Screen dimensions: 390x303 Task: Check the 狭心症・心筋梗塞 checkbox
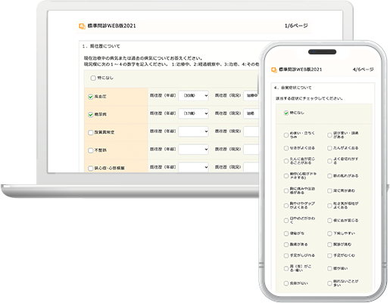[x=90, y=169]
